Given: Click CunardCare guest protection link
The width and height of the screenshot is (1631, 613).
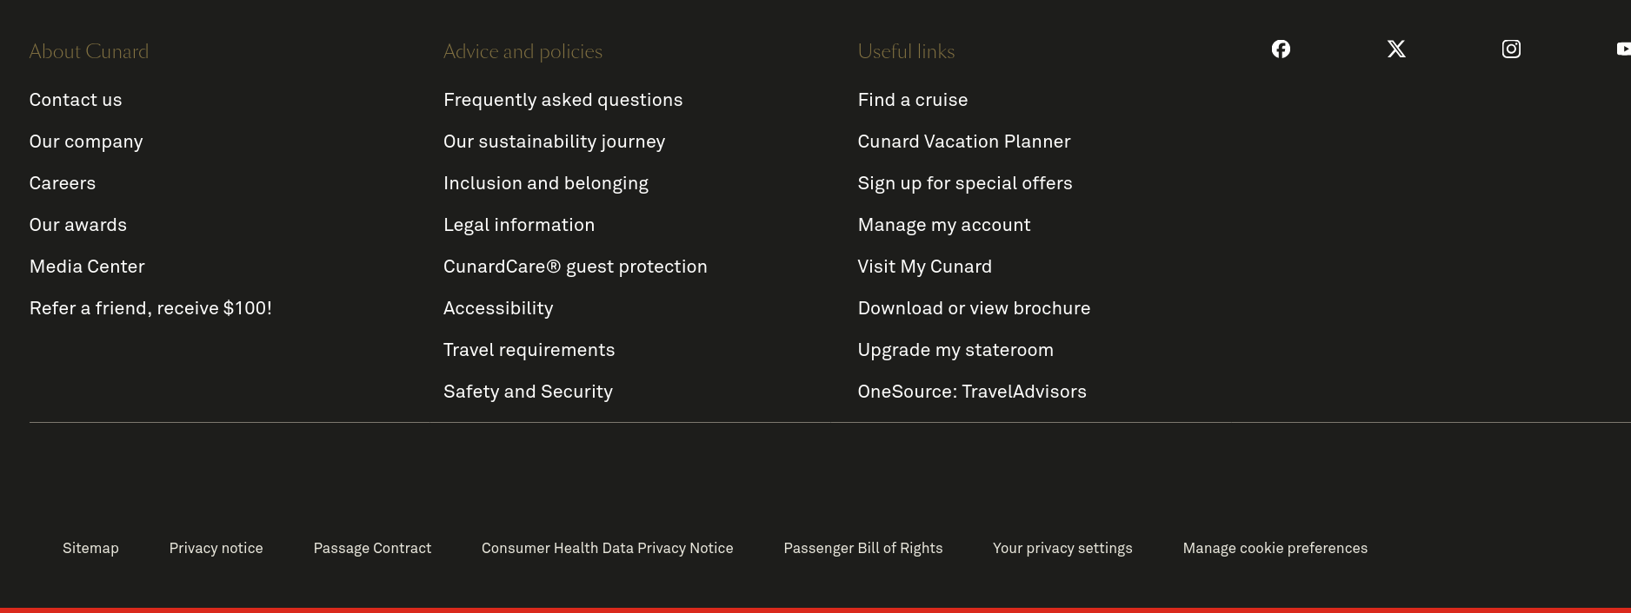Looking at the screenshot, I should coord(575,267).
